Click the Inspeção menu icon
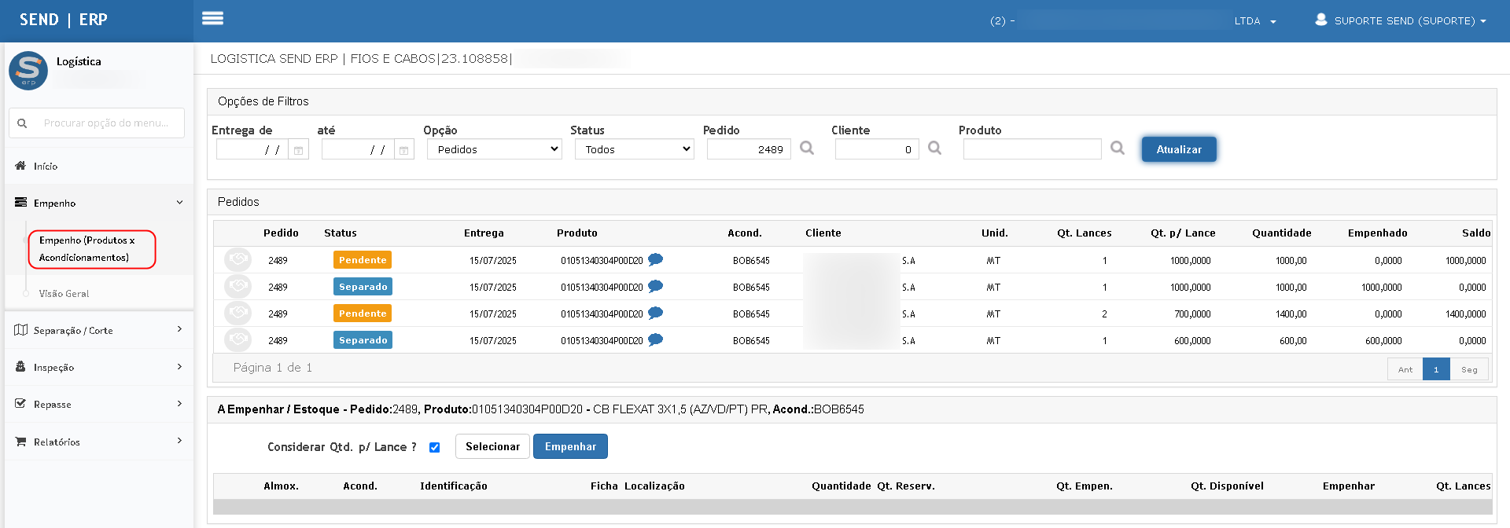Viewport: 1510px width, 528px height. (20, 367)
